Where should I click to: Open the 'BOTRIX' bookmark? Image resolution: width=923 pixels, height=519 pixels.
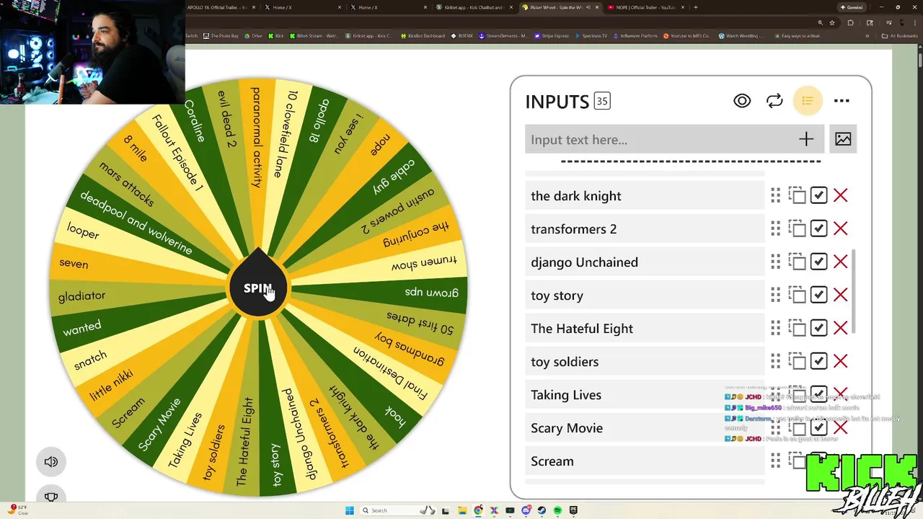point(462,35)
